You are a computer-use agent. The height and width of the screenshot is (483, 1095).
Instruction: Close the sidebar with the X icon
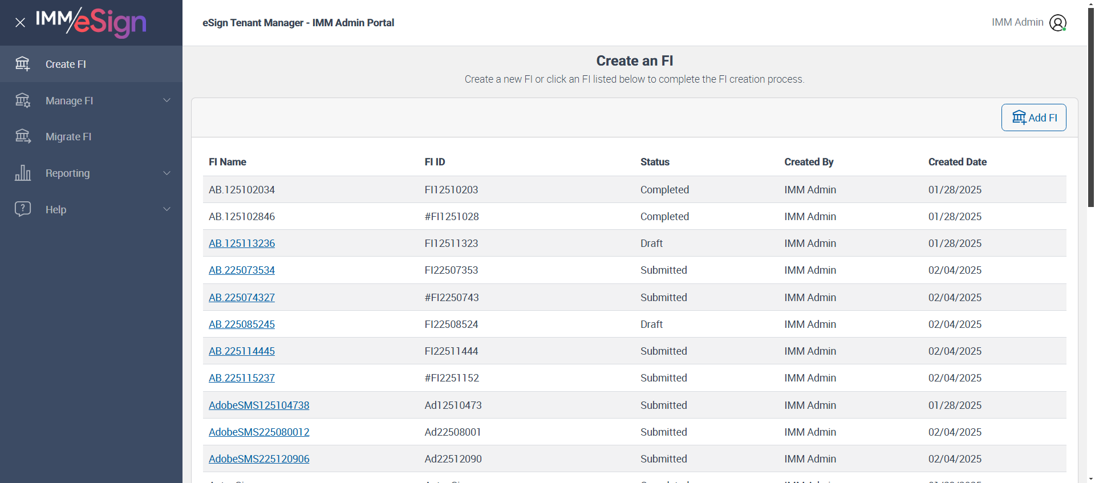click(x=21, y=23)
